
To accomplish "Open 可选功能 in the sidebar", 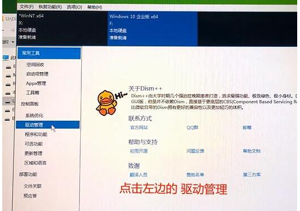I will tap(34, 144).
